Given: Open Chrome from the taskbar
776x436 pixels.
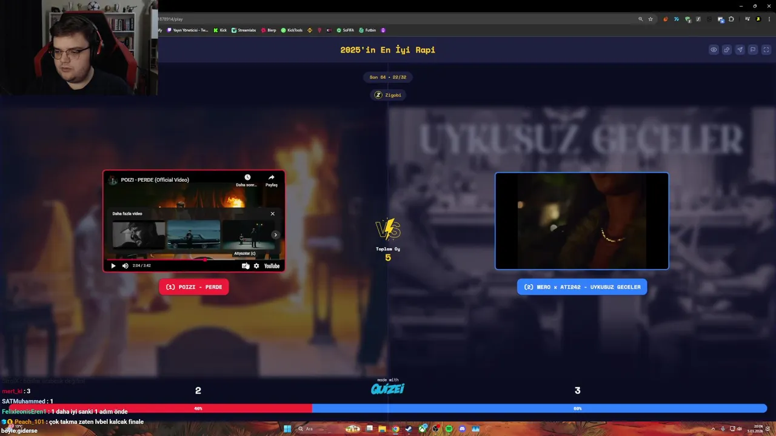Looking at the screenshot, I should click(395, 429).
